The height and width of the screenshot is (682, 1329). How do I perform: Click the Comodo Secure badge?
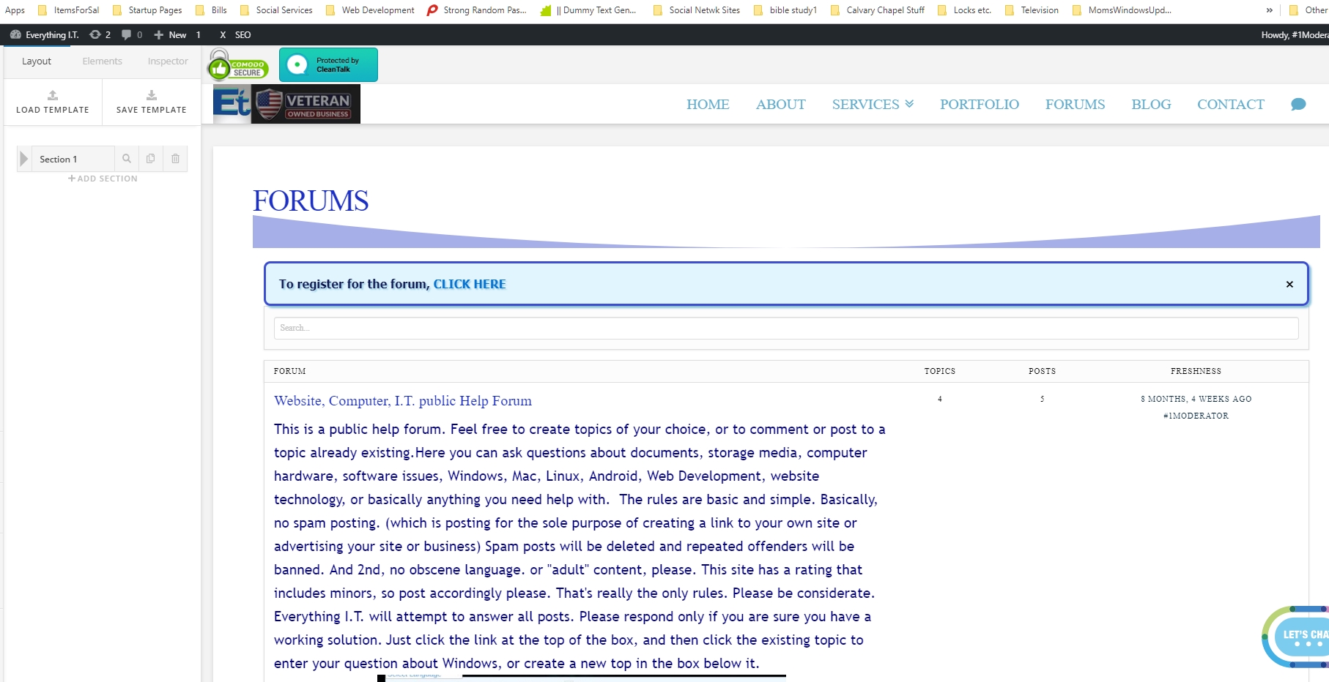237,64
